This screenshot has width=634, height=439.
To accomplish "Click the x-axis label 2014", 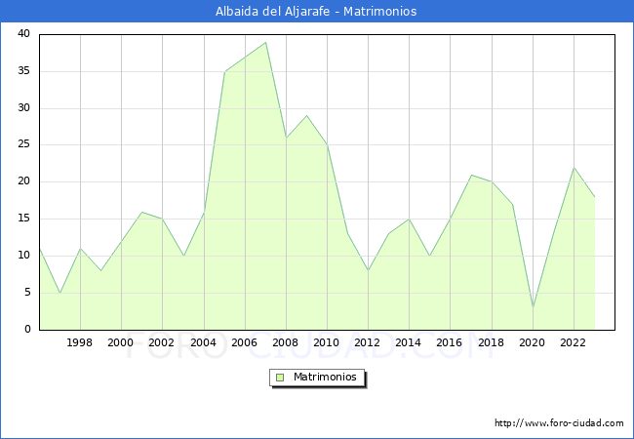I will (x=408, y=342).
